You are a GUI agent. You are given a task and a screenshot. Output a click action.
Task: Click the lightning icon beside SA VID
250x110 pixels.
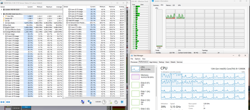click(4, 21)
